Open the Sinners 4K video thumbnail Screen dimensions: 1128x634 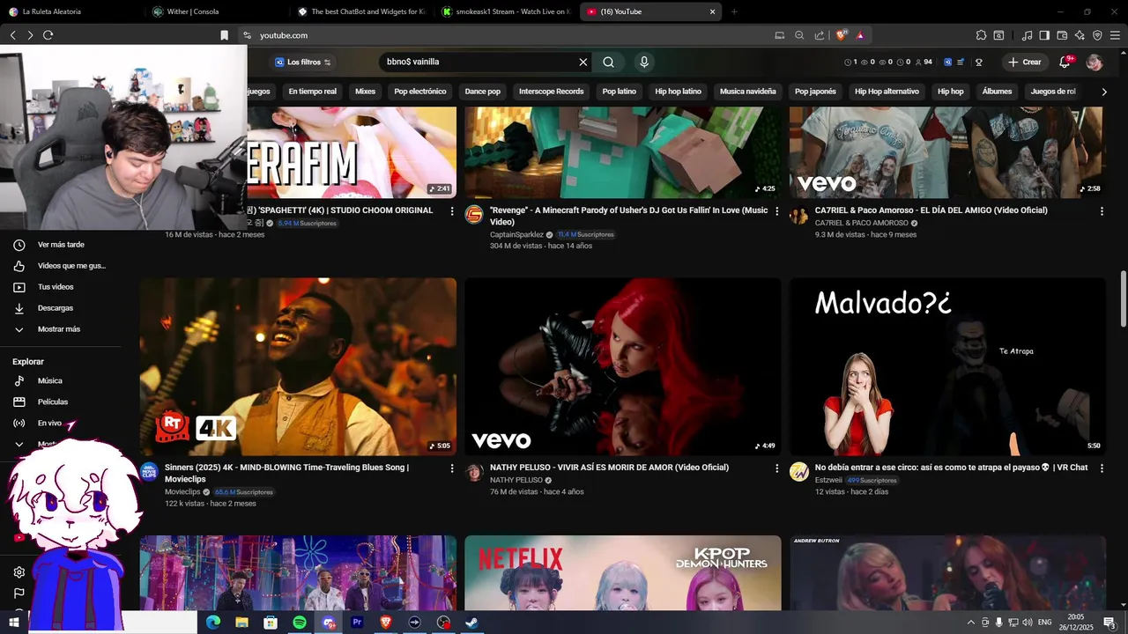[298, 367]
